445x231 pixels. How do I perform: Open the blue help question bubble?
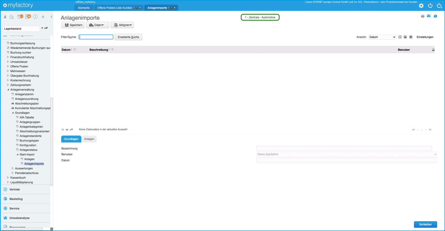pyautogui.click(x=435, y=16)
